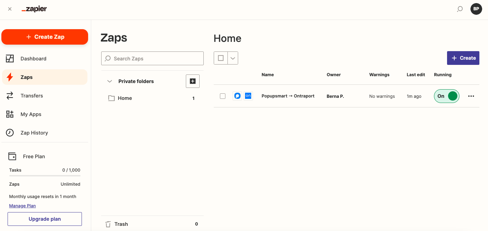Click the Trash bin icon
Screen dimensions: 488x231
(108, 224)
